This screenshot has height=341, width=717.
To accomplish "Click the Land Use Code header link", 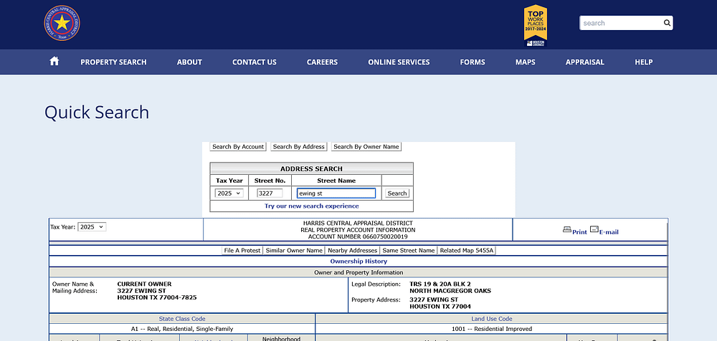I will pos(492,319).
